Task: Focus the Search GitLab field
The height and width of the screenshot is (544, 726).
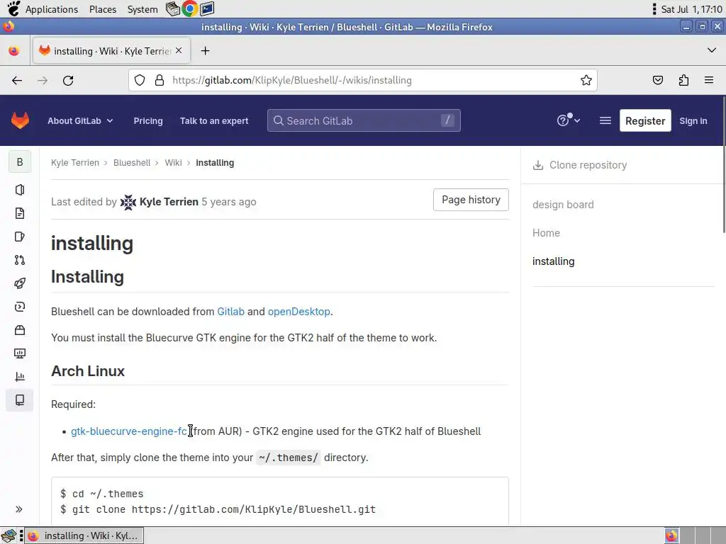Action: (364, 120)
